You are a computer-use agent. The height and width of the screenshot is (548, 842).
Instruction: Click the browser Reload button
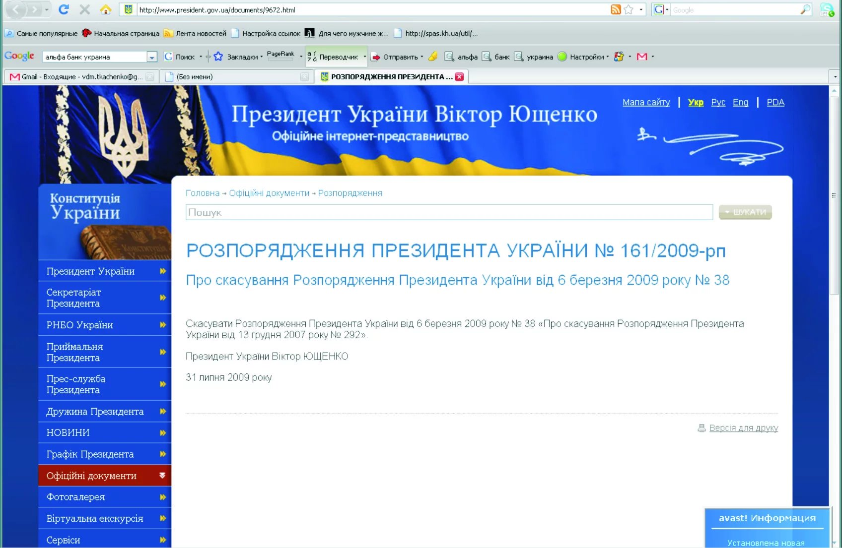[64, 9]
